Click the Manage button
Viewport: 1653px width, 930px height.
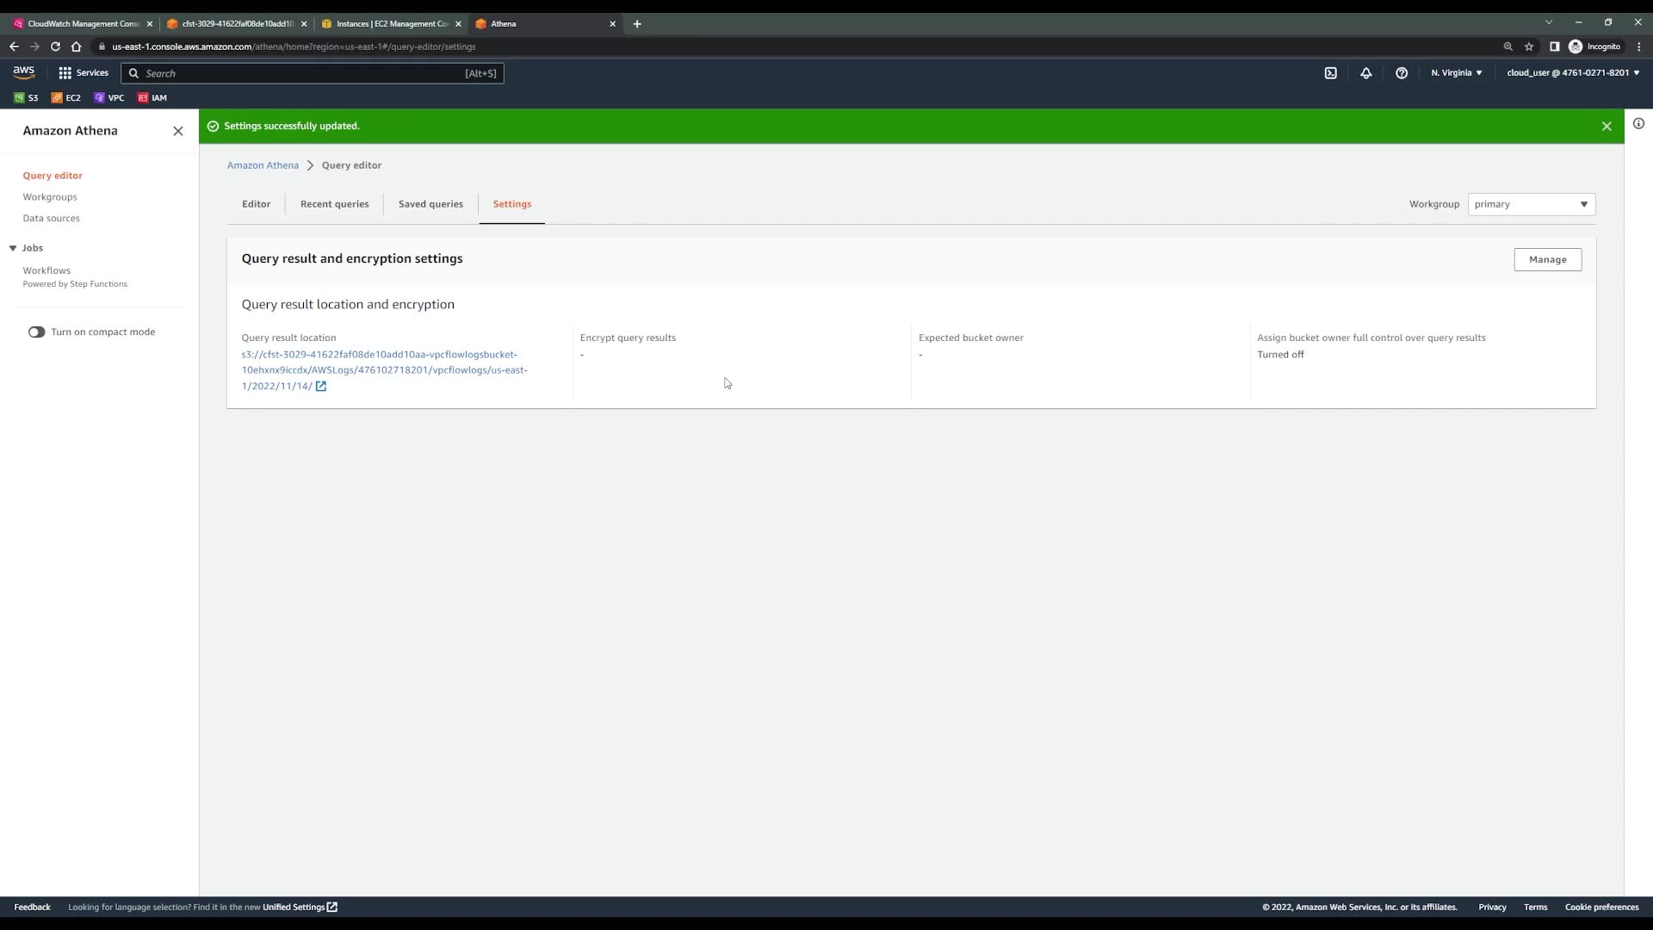1547,259
